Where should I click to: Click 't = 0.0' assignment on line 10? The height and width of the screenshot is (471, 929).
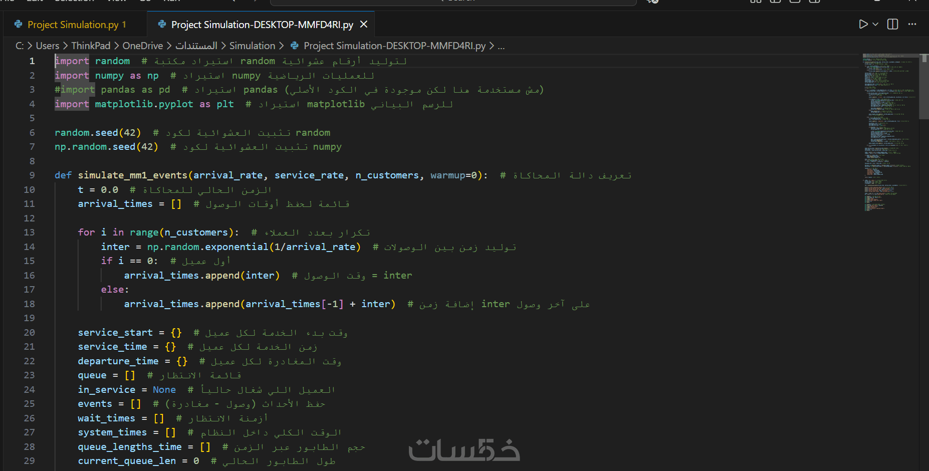tap(98, 190)
